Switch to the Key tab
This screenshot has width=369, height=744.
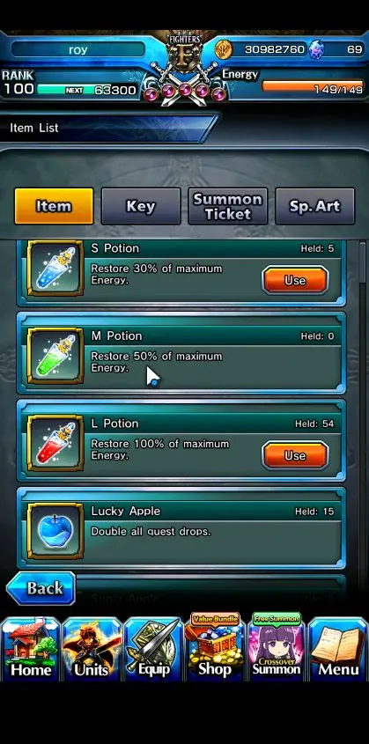pyautogui.click(x=141, y=206)
